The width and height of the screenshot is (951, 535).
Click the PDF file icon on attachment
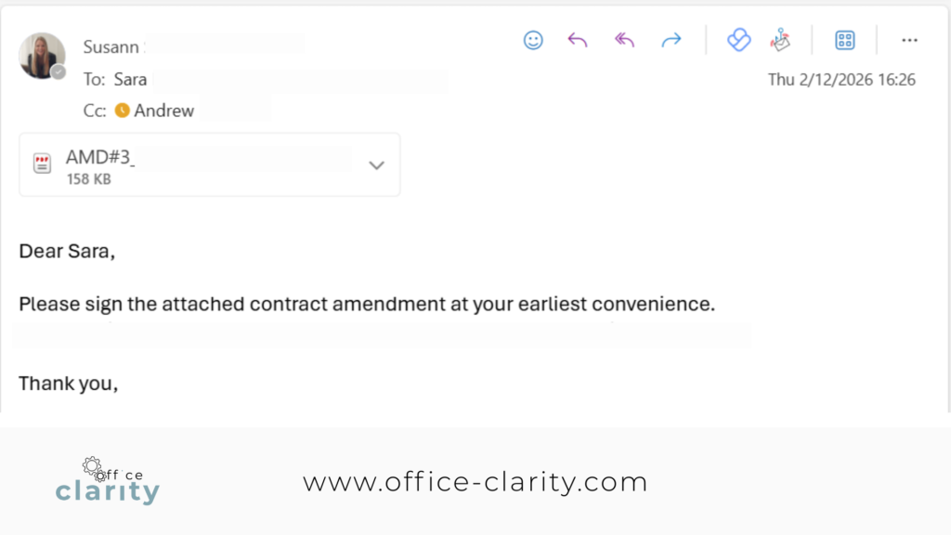(43, 164)
